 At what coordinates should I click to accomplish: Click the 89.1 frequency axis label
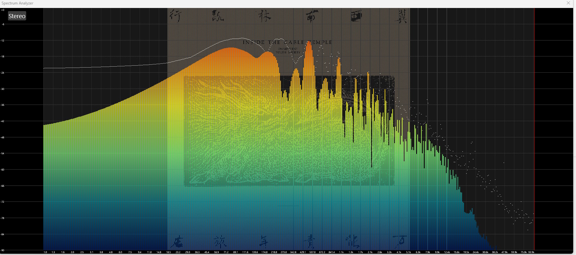(x=235, y=252)
